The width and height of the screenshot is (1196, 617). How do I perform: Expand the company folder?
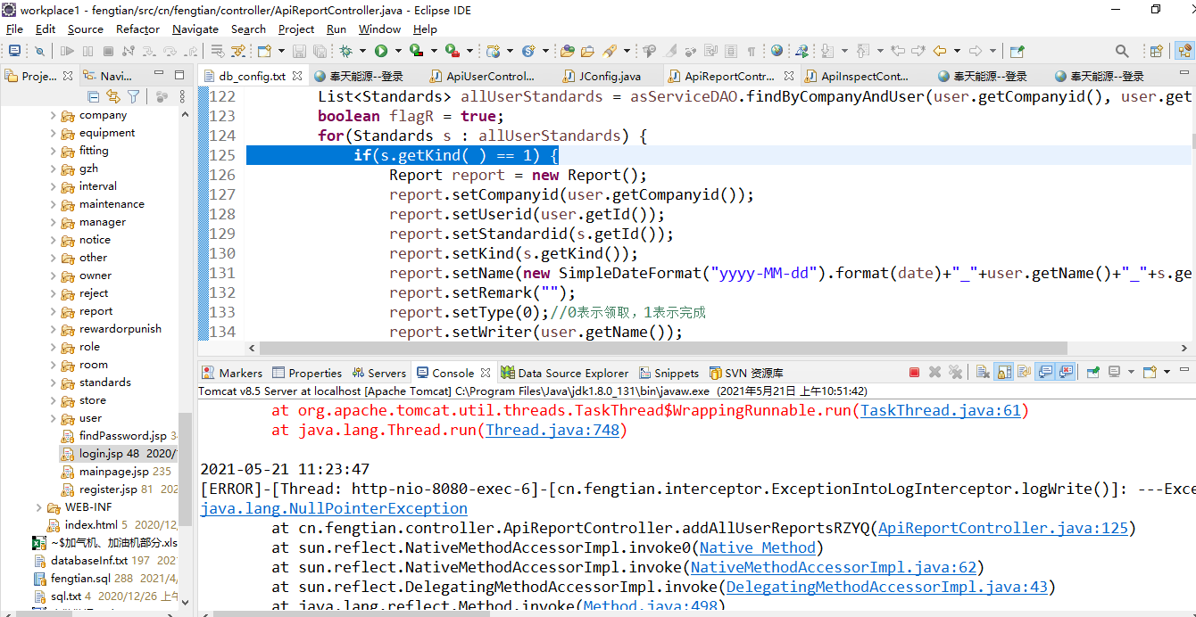click(53, 115)
